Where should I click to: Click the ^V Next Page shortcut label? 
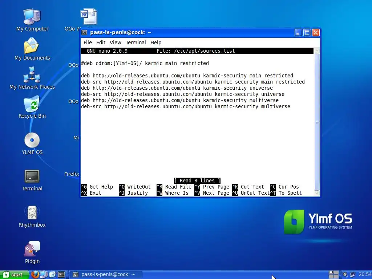[212, 193]
